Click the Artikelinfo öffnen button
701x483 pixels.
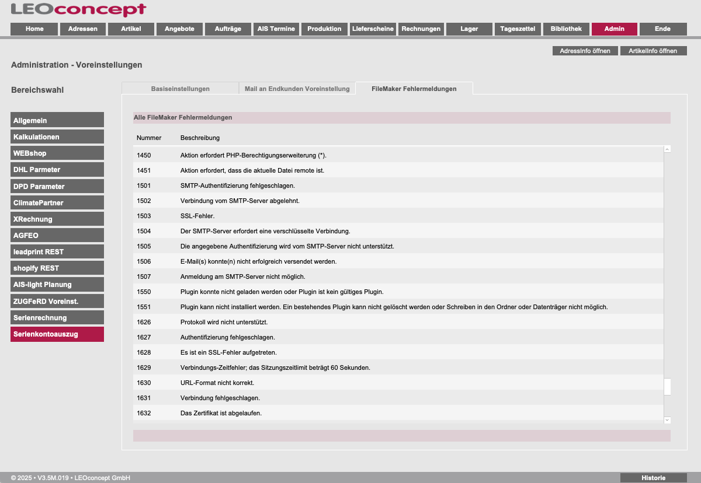653,51
